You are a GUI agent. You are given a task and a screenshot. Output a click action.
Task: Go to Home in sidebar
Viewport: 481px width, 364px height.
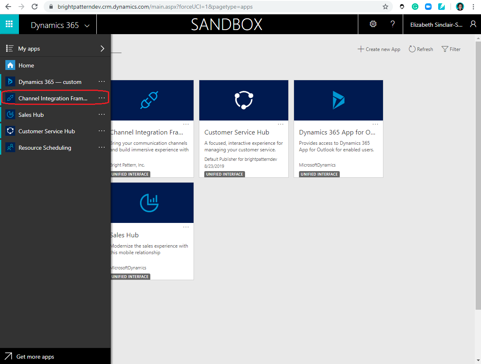[x=55, y=65]
